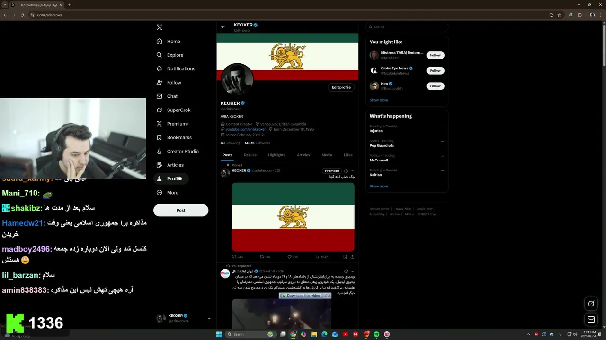Open the messages floating button

(591, 320)
